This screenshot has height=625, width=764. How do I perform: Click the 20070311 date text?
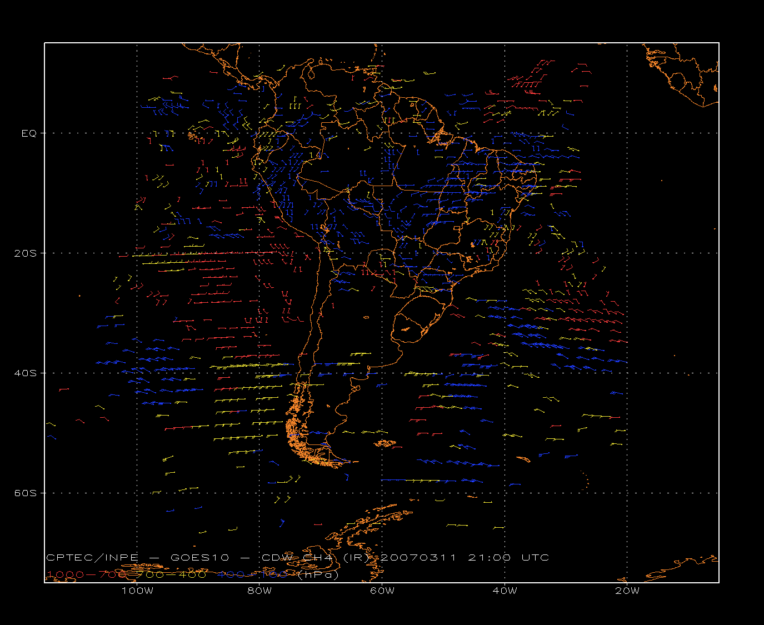418,557
